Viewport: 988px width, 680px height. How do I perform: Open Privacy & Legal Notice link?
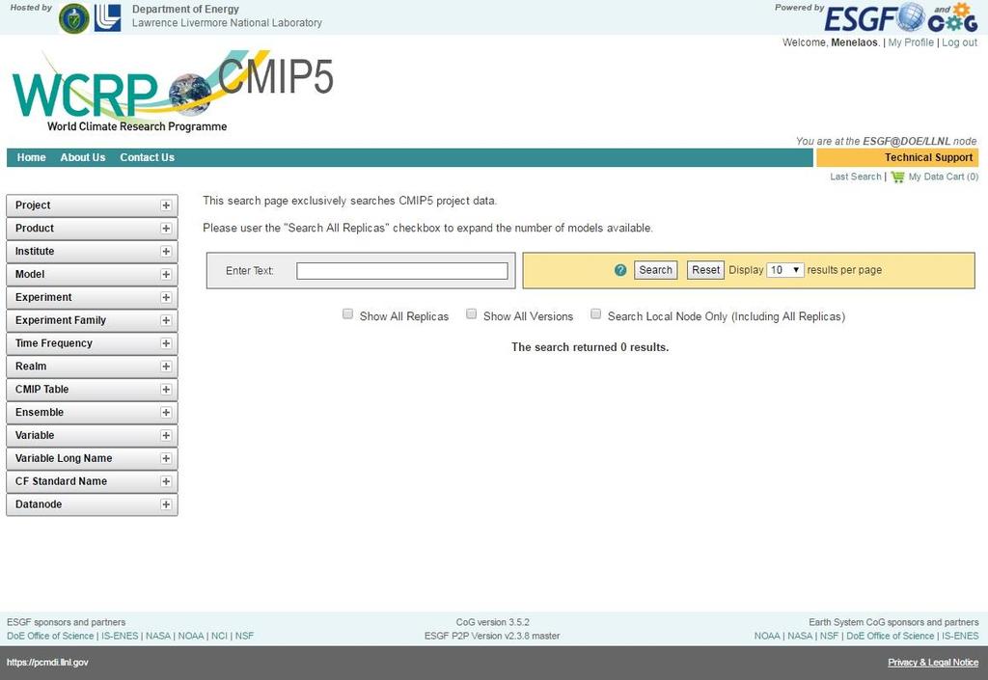pyautogui.click(x=933, y=663)
